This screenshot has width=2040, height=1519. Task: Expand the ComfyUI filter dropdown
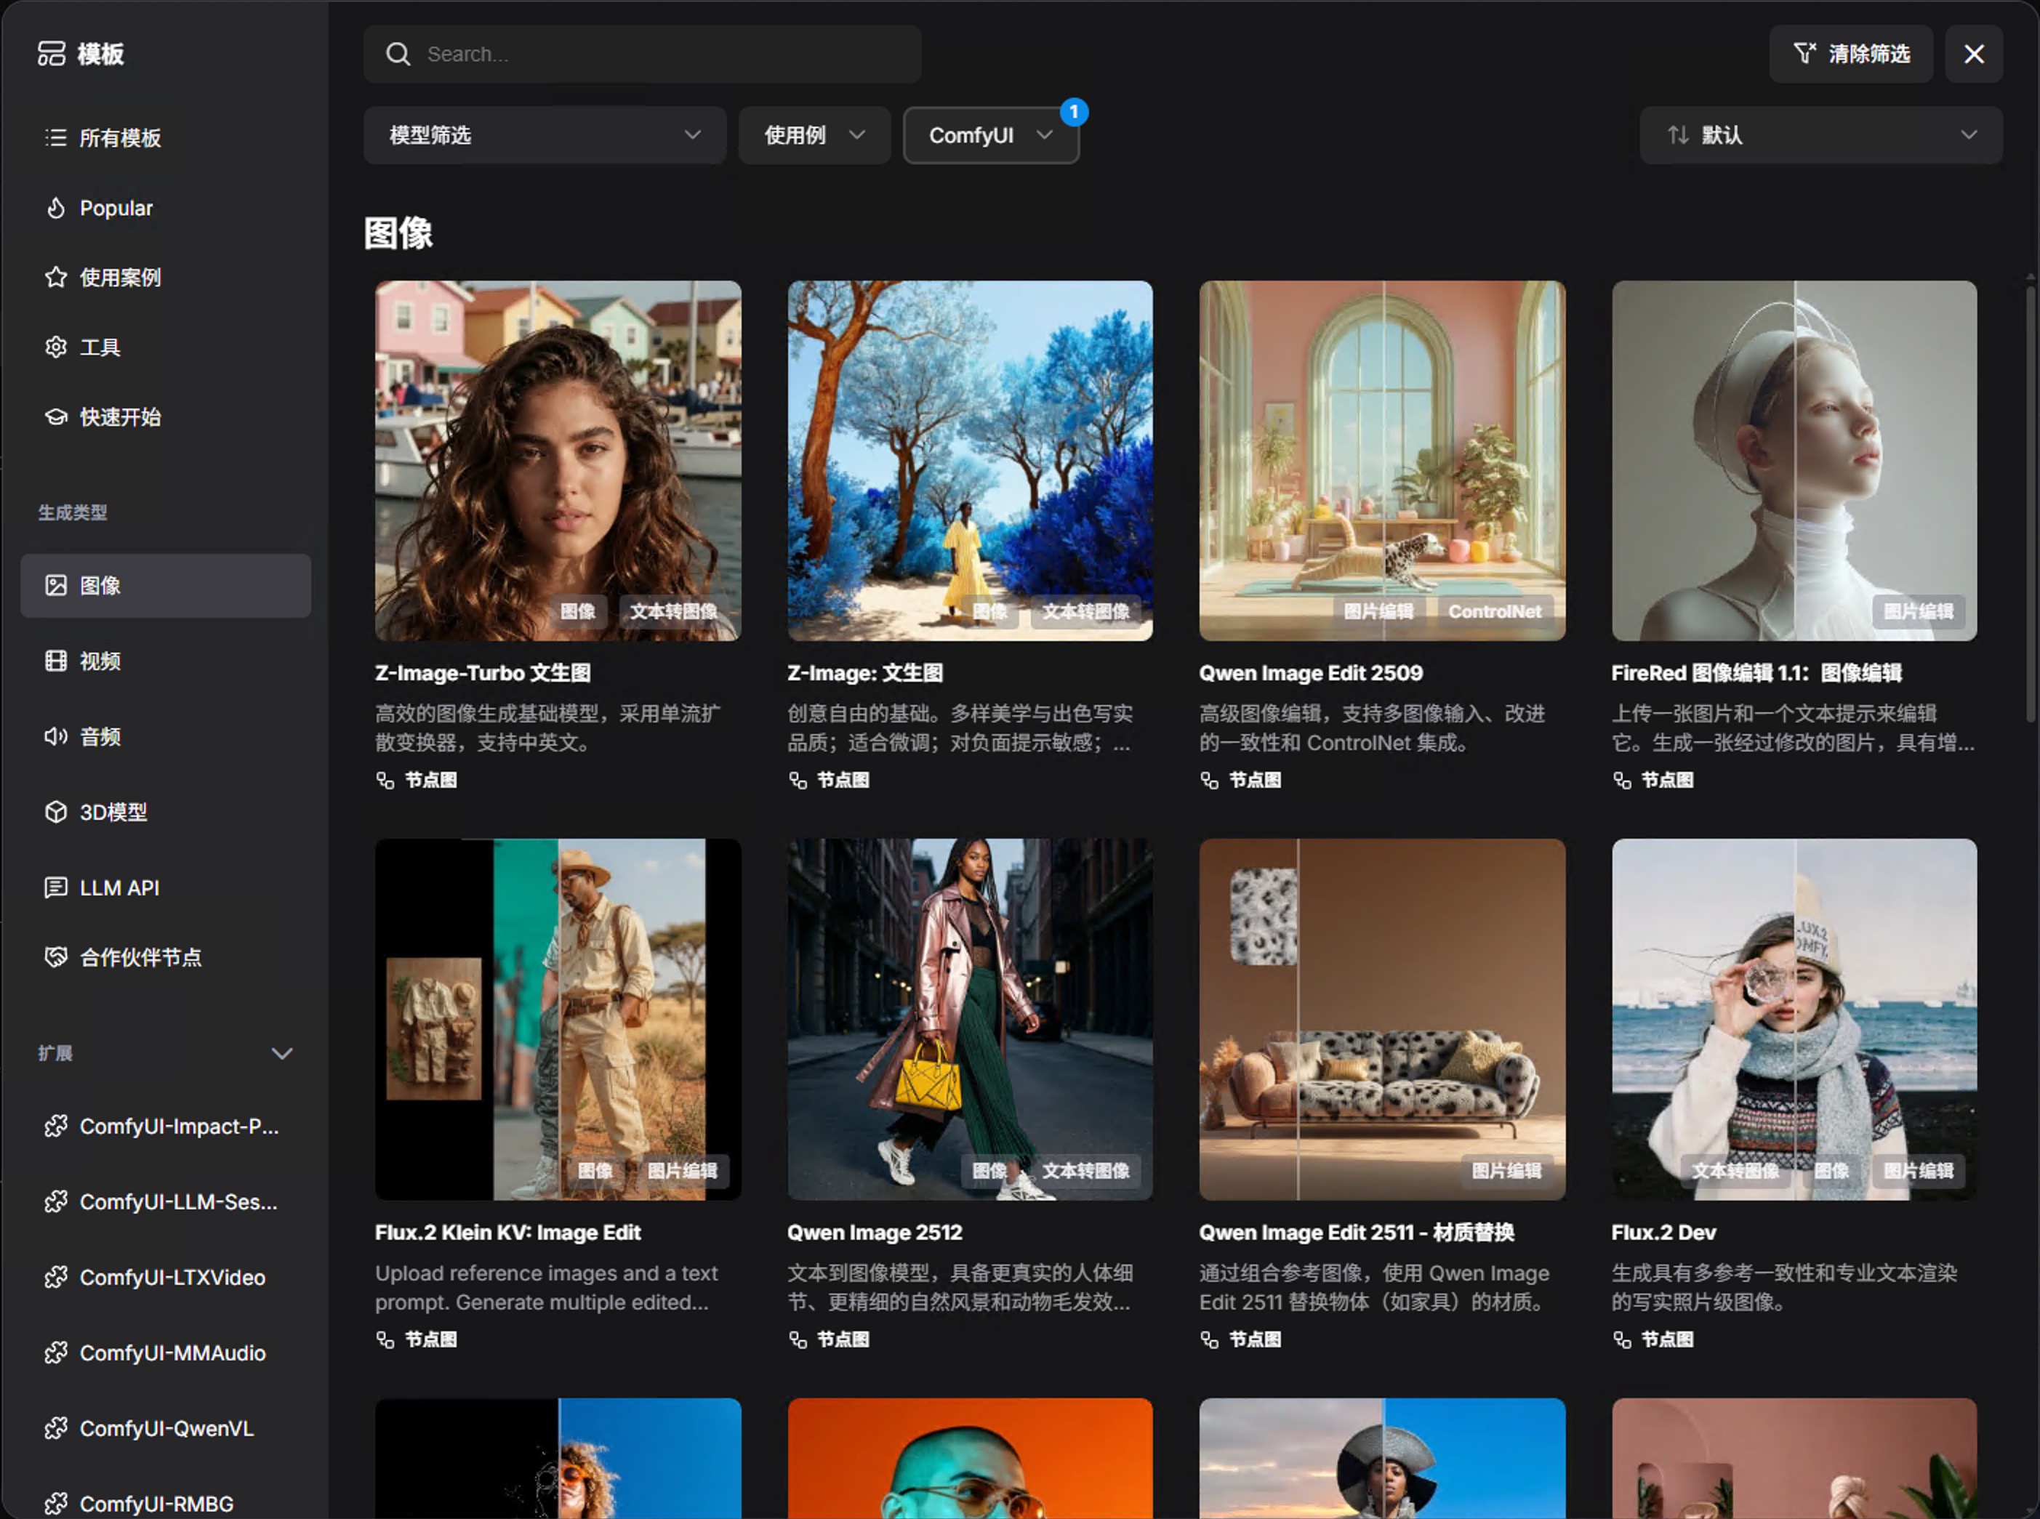click(991, 135)
